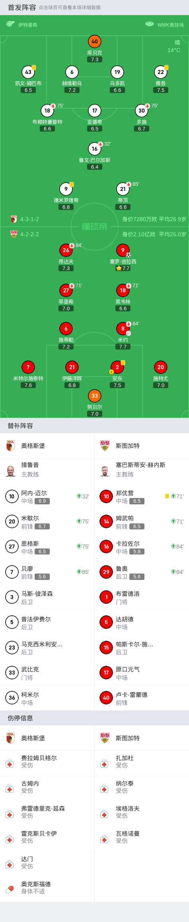Click number 16 鲁文-巴尔加斯 substitution marker
Image resolution: width=189 pixels, height=922 pixels.
101,144
